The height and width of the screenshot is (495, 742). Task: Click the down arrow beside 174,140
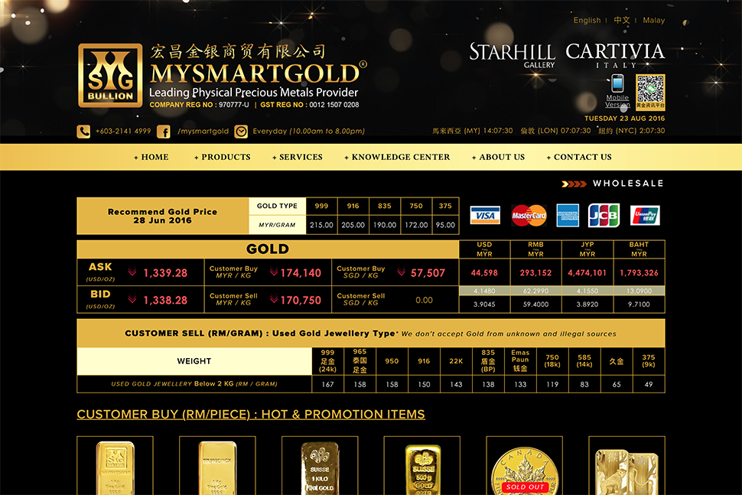click(274, 272)
